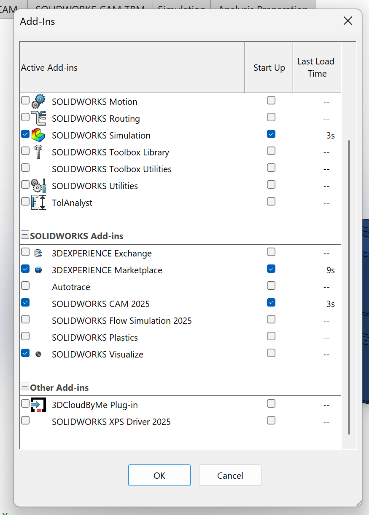Enable the TolAnalyst active checkbox
Screen dimensions: 369x515
25,201
